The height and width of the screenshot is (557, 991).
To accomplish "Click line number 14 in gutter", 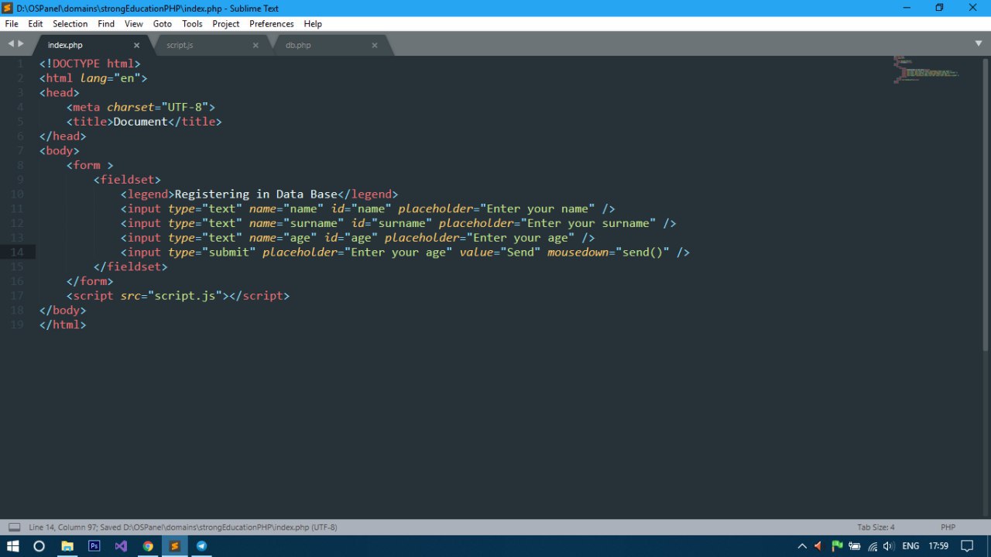I will coord(18,252).
